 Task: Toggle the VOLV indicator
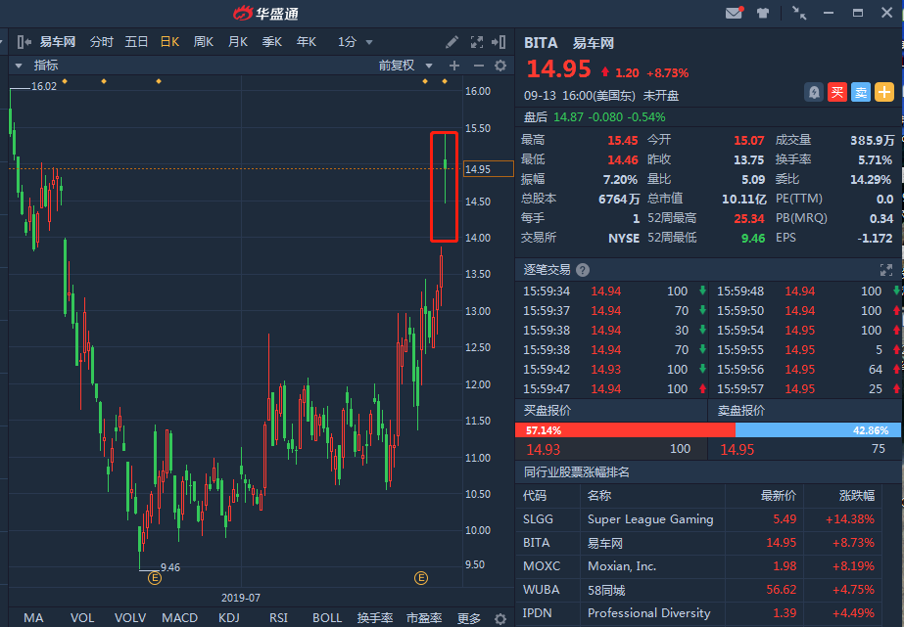pyautogui.click(x=130, y=618)
